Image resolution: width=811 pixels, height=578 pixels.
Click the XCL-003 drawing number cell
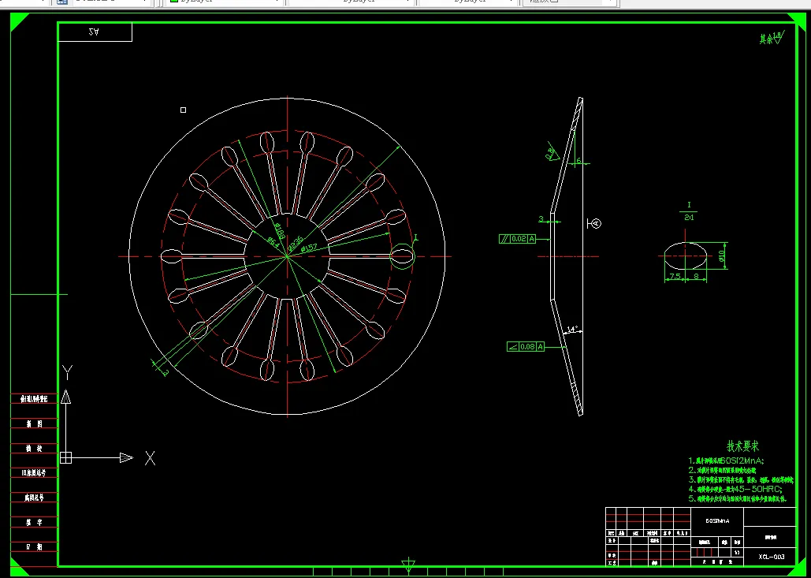click(x=771, y=557)
